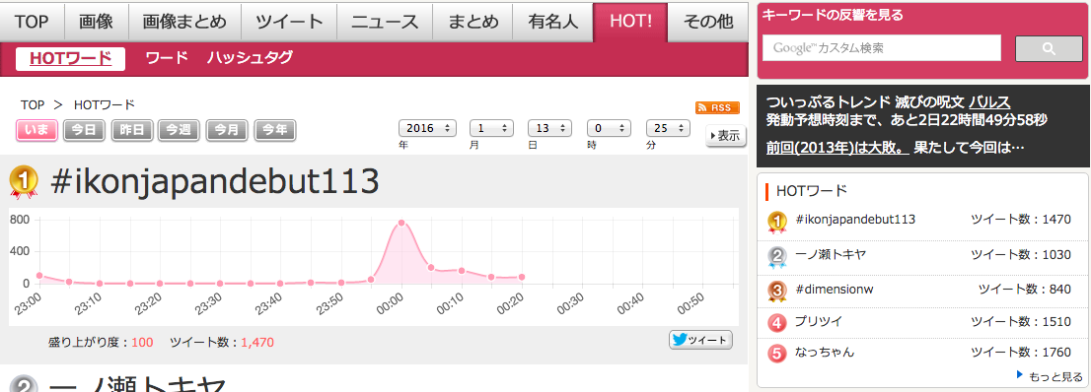Viewport: 1091px width, 392px height.
Task: Click the HOTワード breadcrumb text
Action: point(104,105)
